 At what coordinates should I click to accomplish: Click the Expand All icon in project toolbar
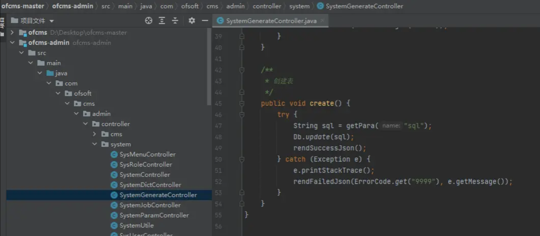[x=162, y=21]
